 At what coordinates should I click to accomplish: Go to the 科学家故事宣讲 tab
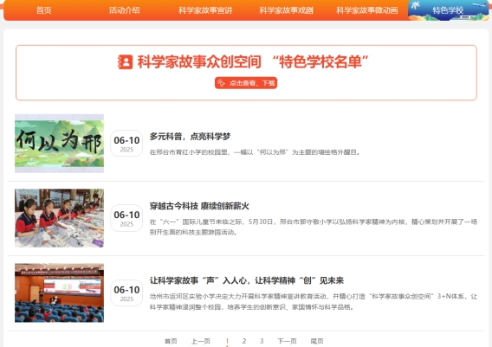[205, 10]
